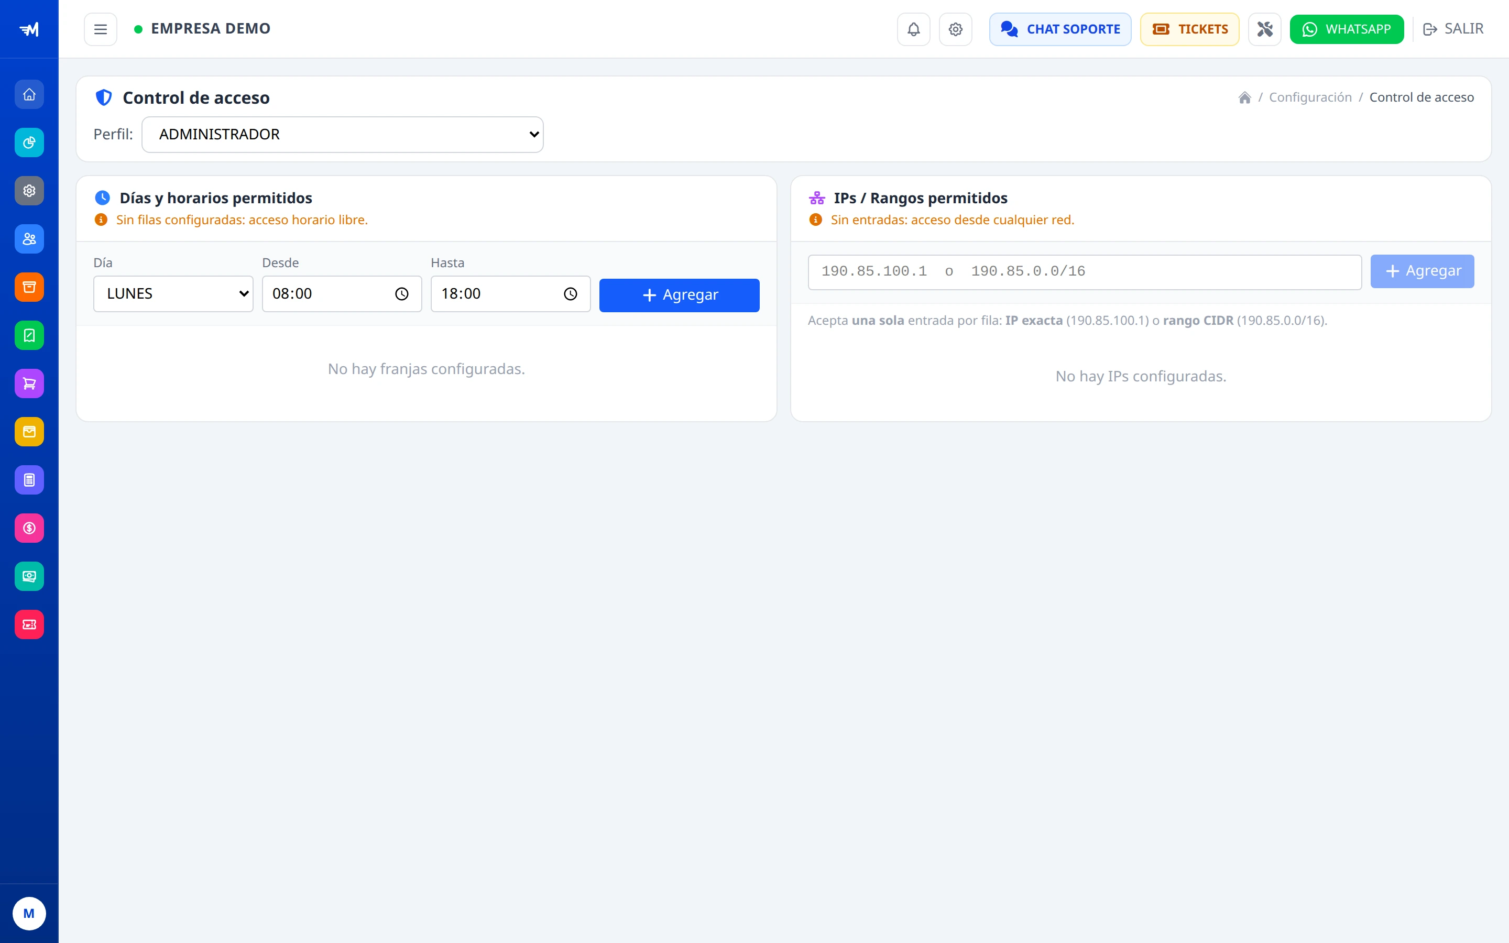Open TICKETS button

pos(1190,29)
